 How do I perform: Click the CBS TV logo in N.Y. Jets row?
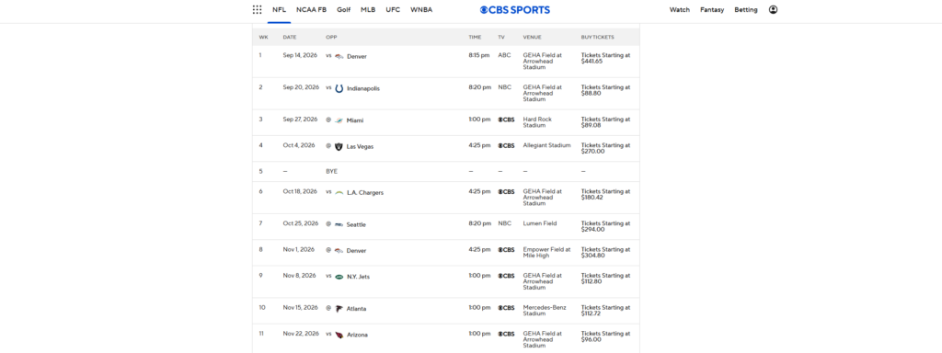point(506,276)
